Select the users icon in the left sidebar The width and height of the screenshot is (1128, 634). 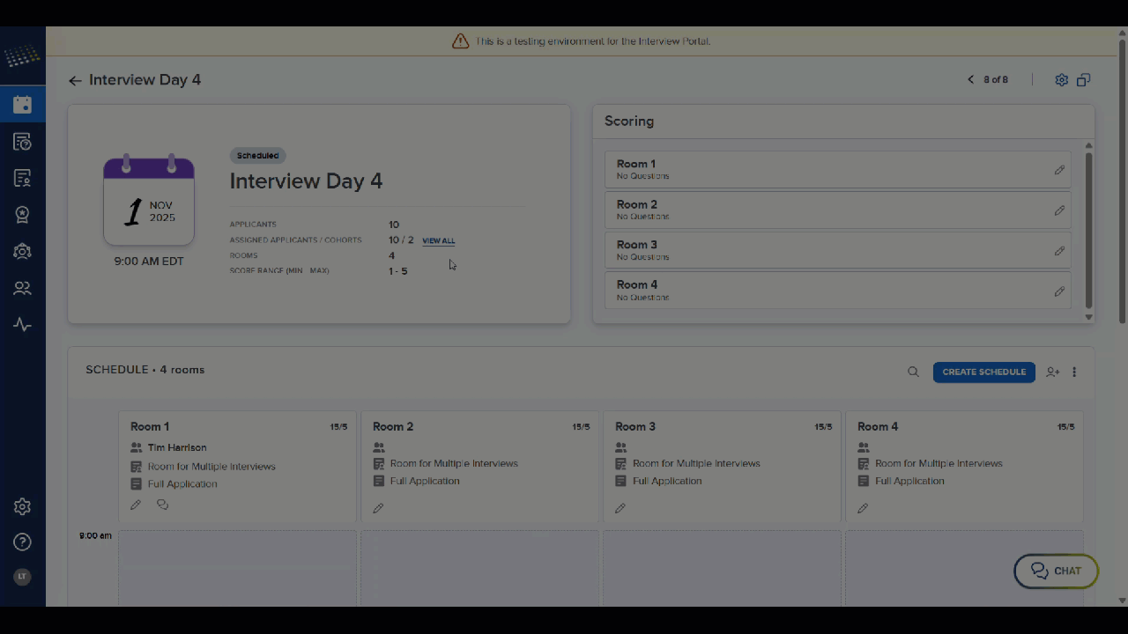pos(22,288)
